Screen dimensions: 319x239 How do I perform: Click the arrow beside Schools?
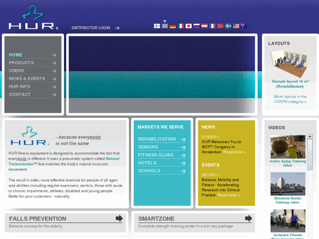183,171
